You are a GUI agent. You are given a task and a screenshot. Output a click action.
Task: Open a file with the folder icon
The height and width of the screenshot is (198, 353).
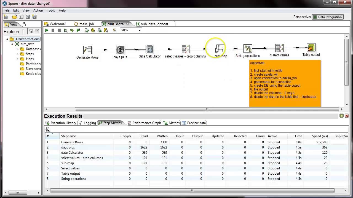click(15, 17)
